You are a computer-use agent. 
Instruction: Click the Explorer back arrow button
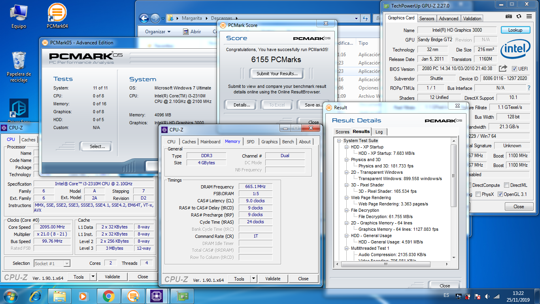pyautogui.click(x=144, y=18)
